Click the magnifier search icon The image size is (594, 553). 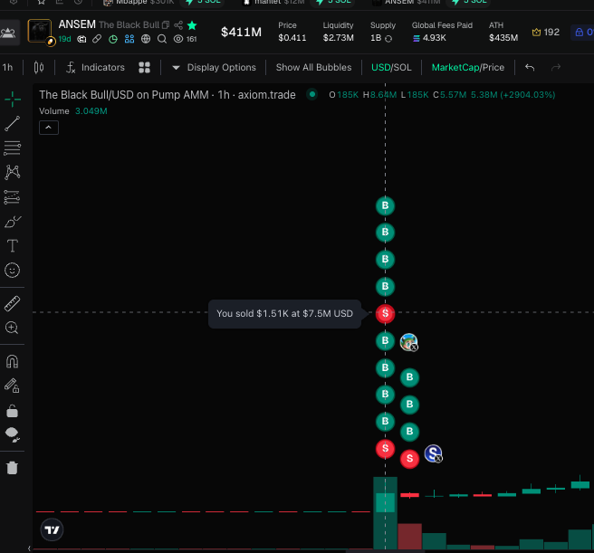click(162, 39)
